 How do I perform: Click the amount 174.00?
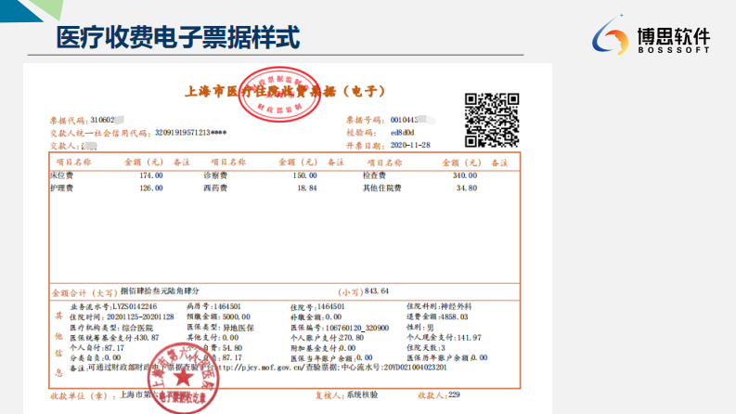click(x=151, y=175)
